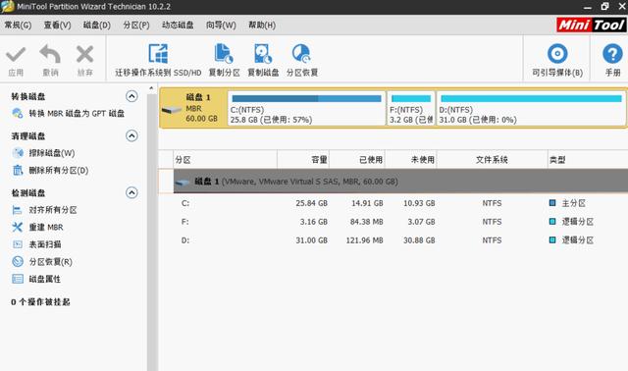
Task: Click the sidebar scroll-up arrow
Action: coord(151,88)
